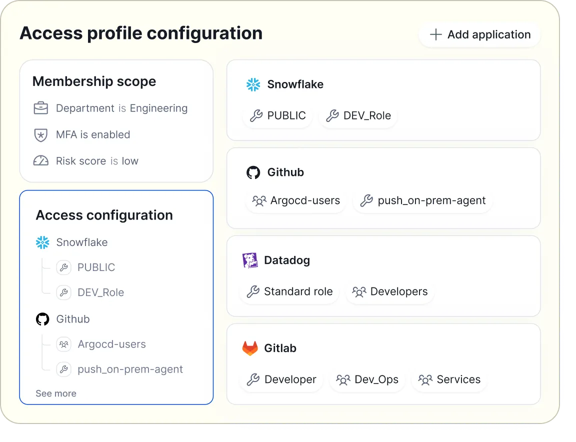Click the Github card title text
The height and width of the screenshot is (442, 576).
[x=285, y=172]
